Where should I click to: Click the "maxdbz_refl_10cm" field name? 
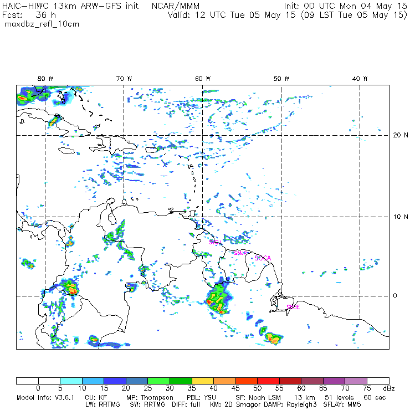tap(42, 24)
